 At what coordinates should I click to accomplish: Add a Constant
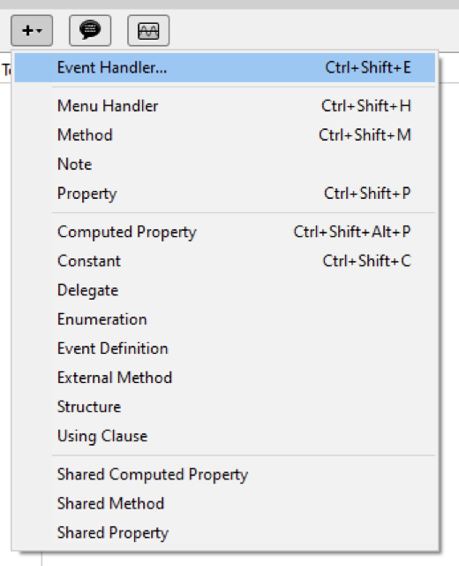[x=225, y=261]
